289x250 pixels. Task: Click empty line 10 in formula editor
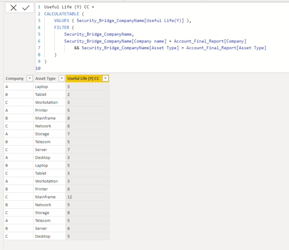pos(162,68)
